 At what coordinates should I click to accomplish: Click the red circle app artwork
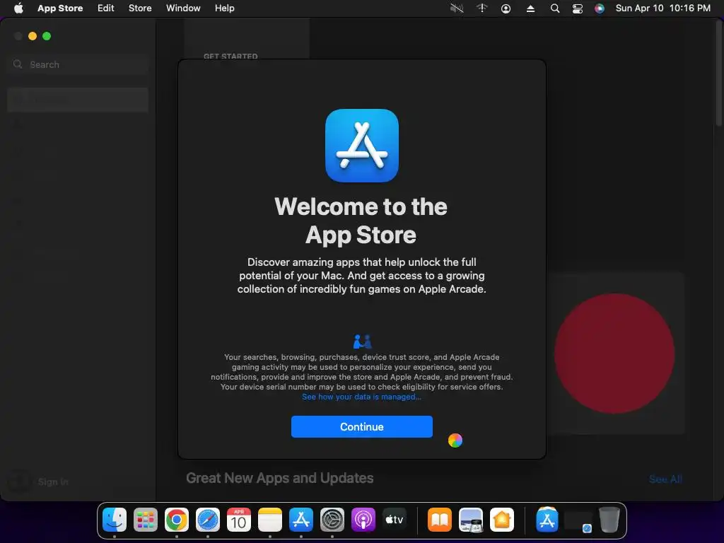614,354
